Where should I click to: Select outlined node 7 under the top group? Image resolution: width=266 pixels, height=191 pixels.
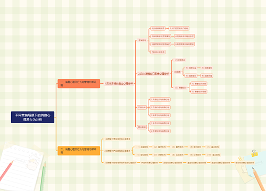click(x=158, y=52)
